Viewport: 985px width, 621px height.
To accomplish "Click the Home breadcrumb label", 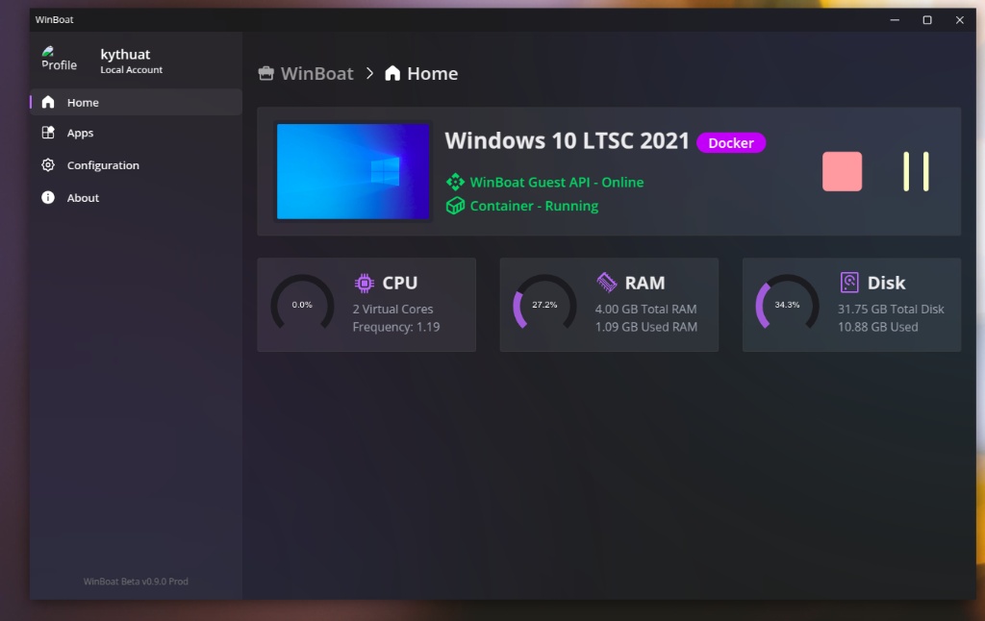I will coord(432,73).
